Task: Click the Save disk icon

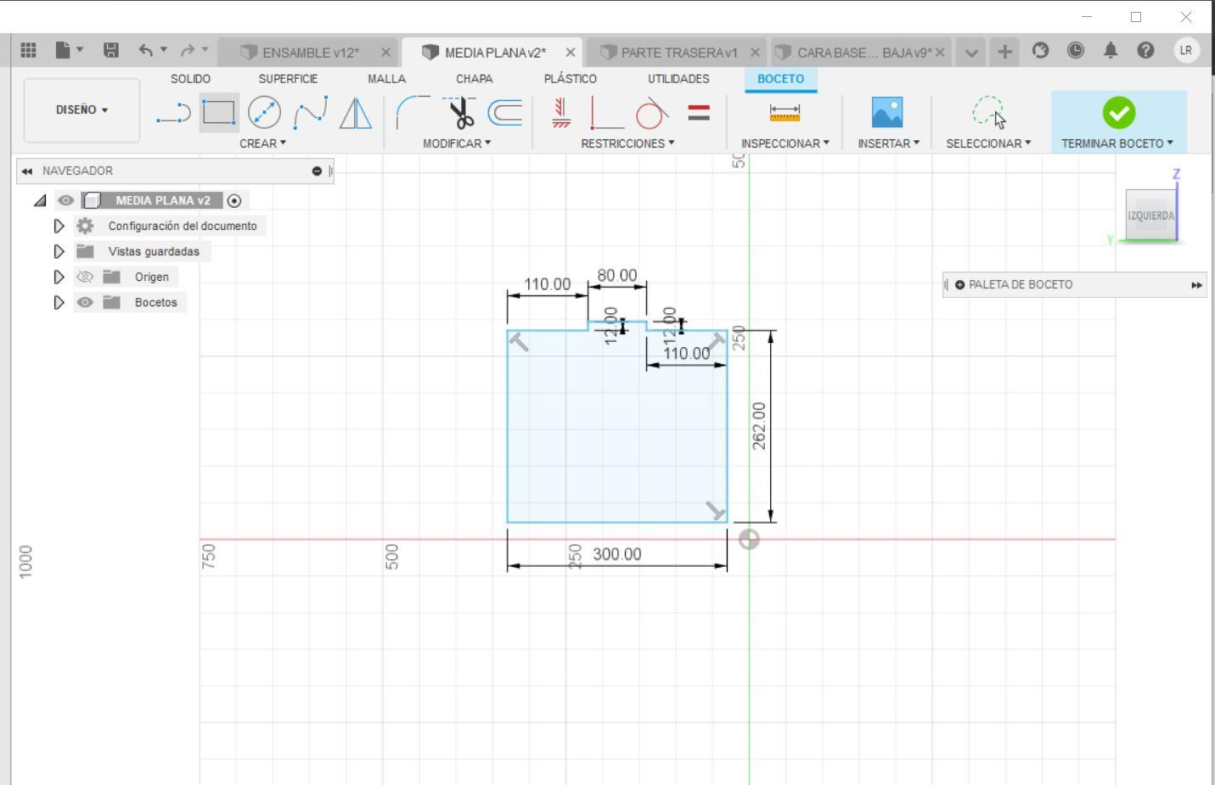Action: coord(110,50)
